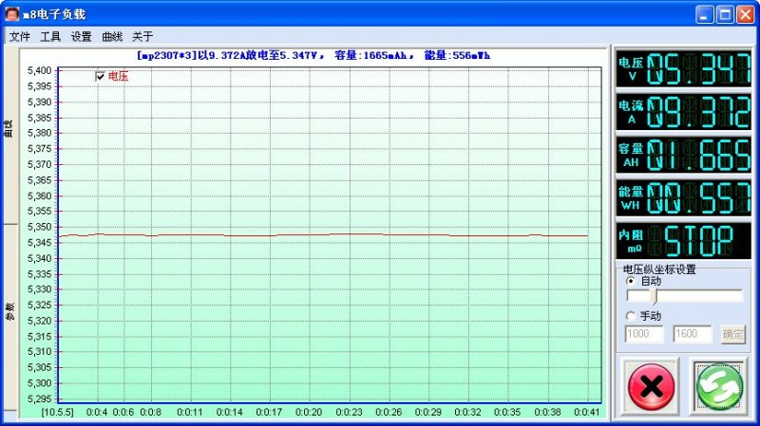760x426 pixels.
Task: Open the 关于 menu
Action: tap(142, 37)
